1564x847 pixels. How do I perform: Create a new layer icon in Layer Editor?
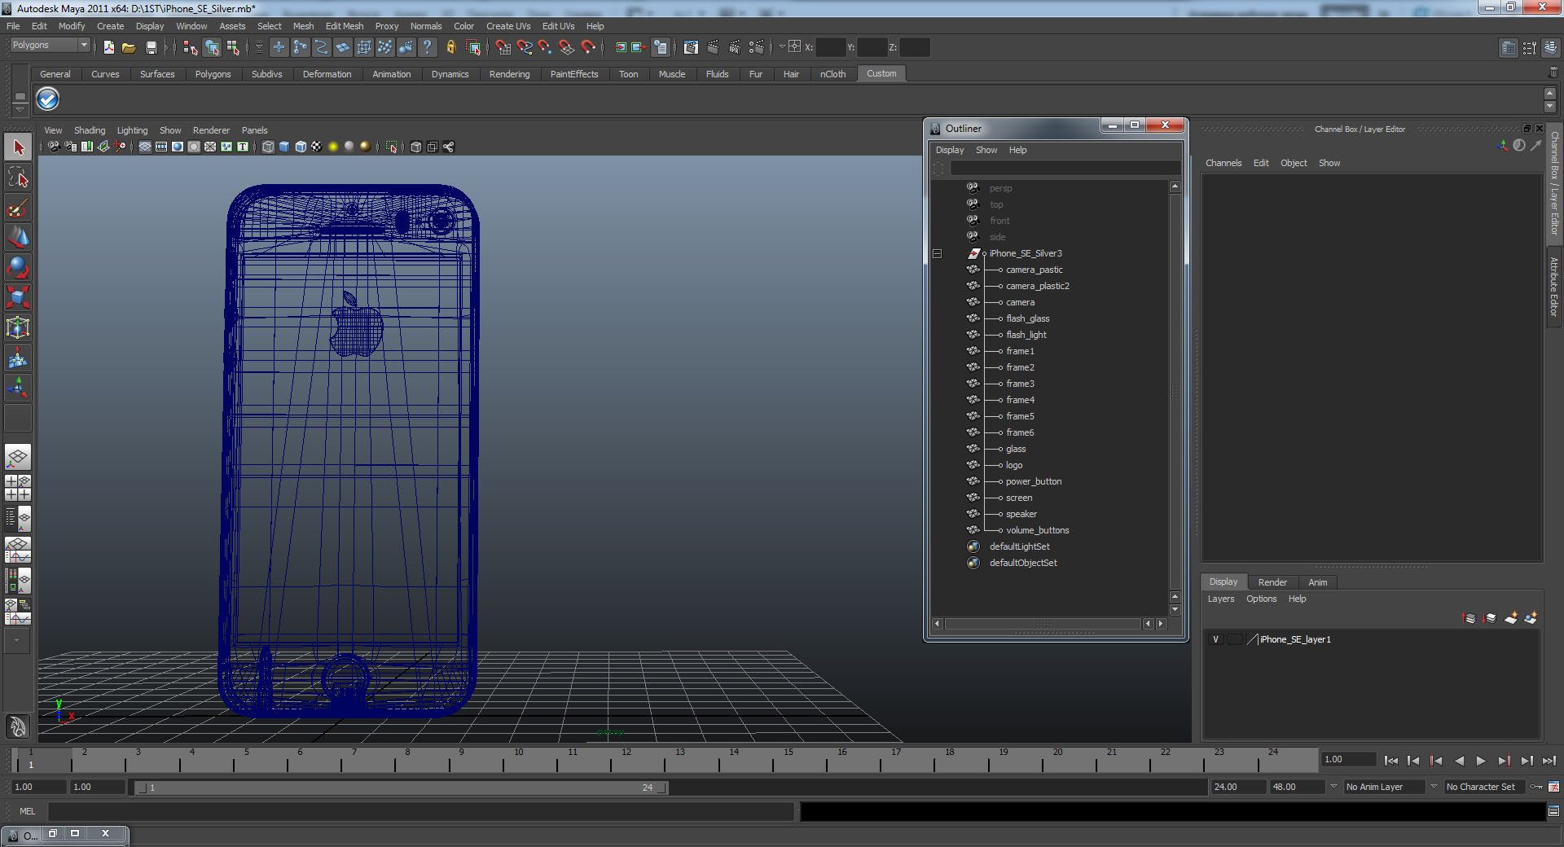[x=1511, y=618]
